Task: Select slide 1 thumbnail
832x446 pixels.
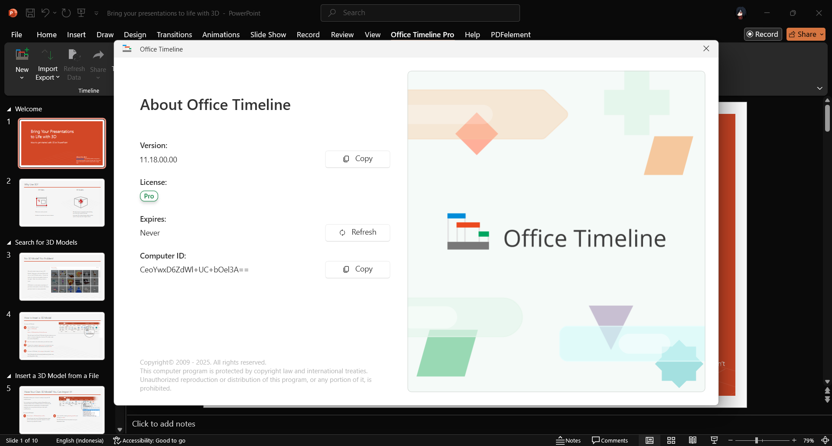Action: [x=62, y=143]
